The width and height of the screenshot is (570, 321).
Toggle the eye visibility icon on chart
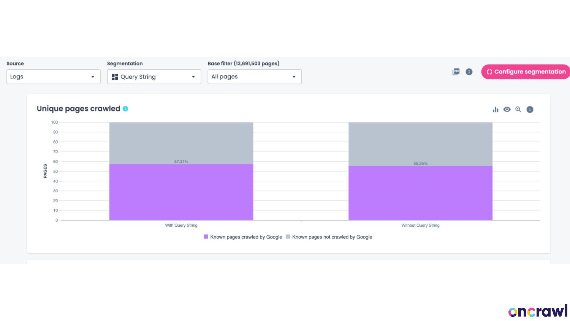[507, 110]
